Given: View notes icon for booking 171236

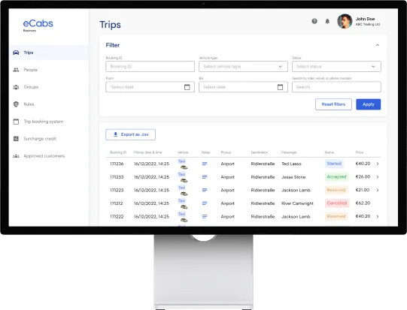Looking at the screenshot, I should pos(205,164).
